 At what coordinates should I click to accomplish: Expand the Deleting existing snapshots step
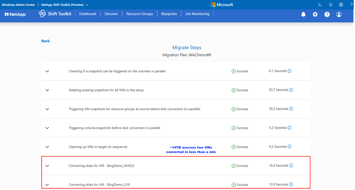47,90
